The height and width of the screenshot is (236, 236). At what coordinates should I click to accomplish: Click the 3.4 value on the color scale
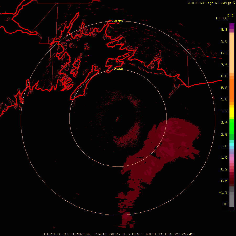(224, 123)
